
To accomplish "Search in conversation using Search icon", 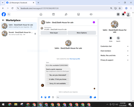I will tap(118, 38).
